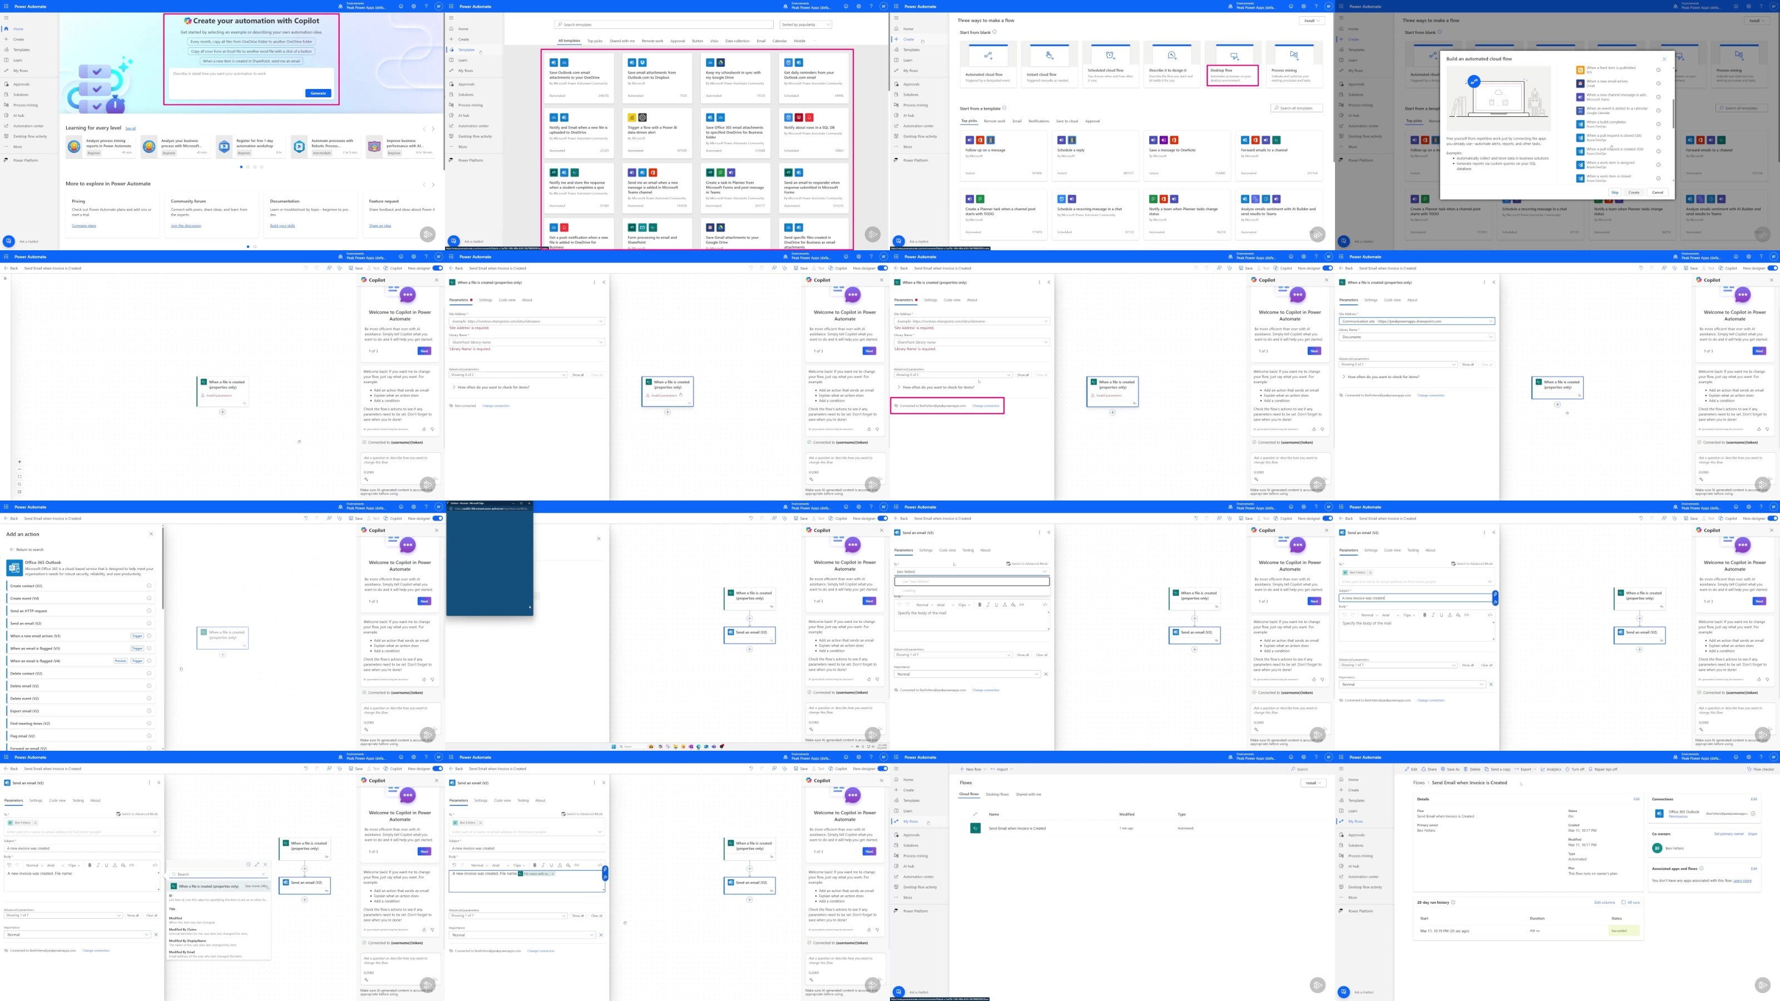This screenshot has height=1001, width=1780.
Task: Click the Office 365 Outlook icon in Add an action
Action: [14, 568]
